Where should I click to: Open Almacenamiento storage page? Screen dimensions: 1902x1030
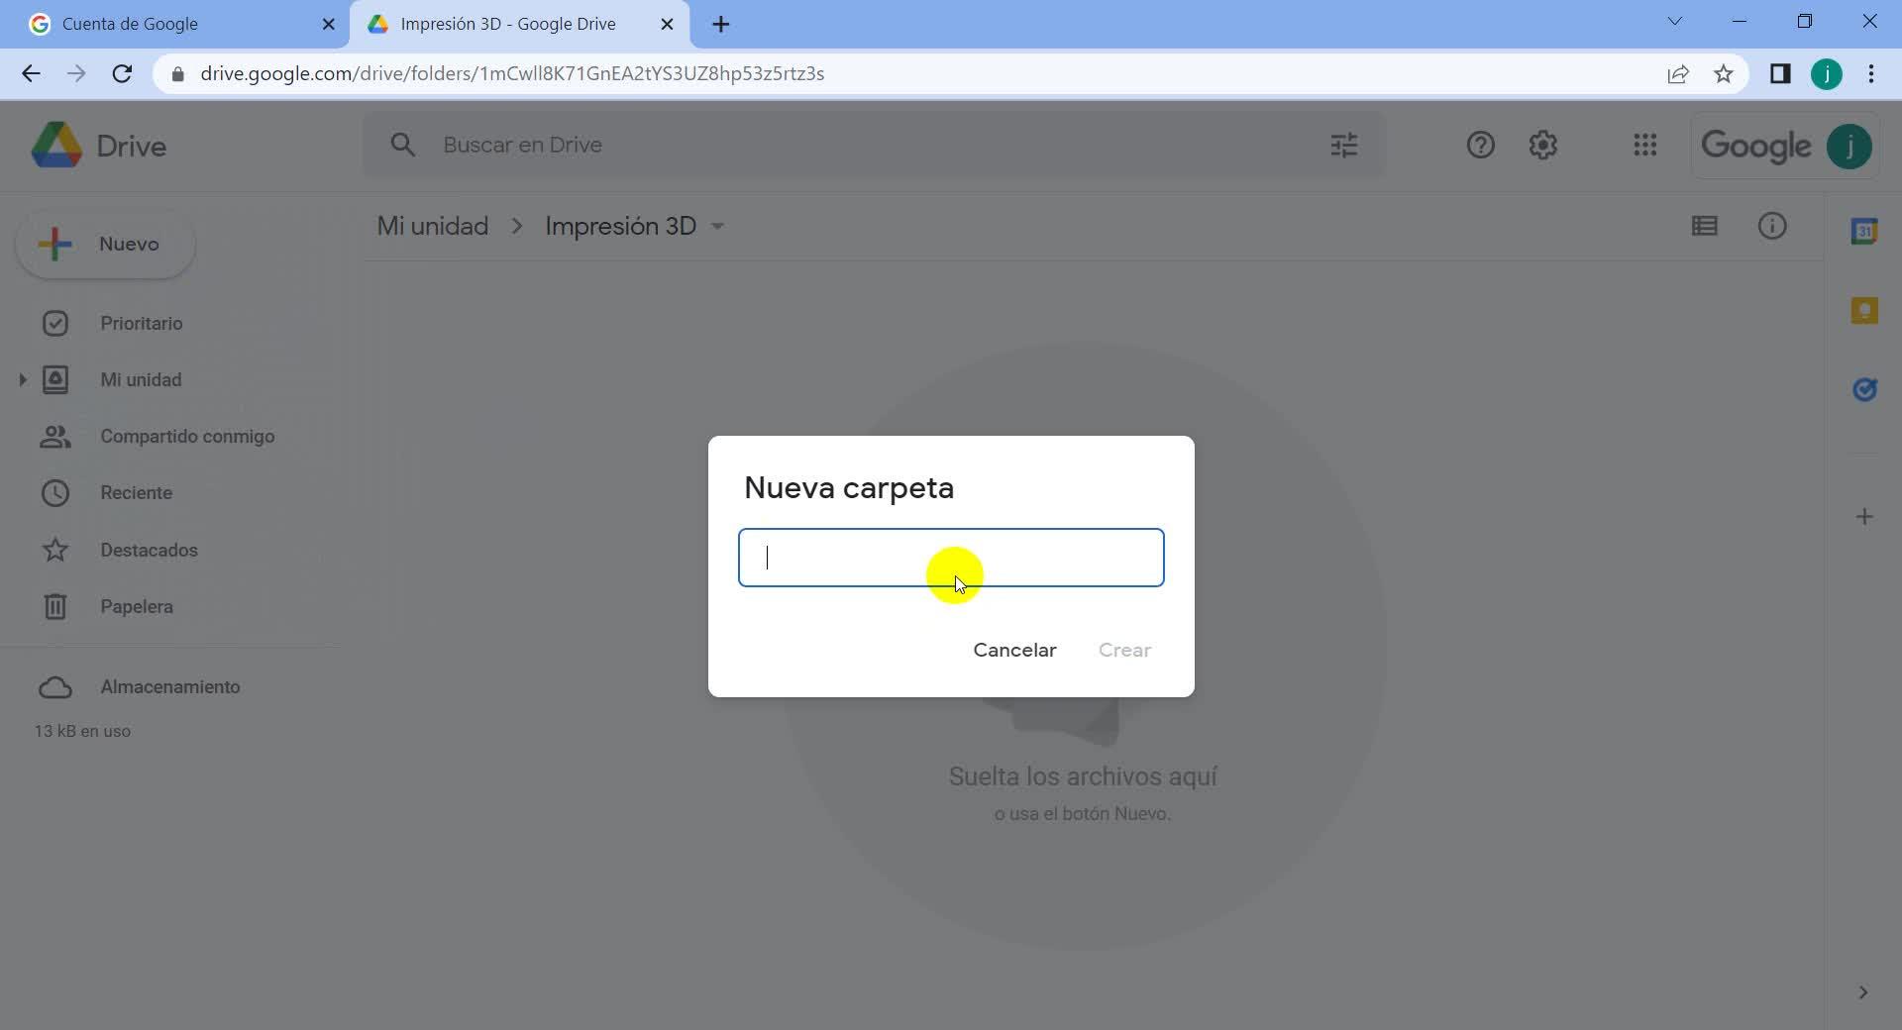[169, 687]
